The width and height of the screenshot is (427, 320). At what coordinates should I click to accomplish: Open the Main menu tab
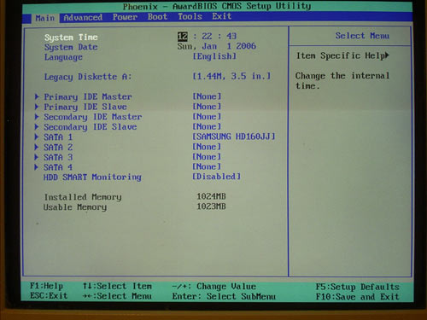pyautogui.click(x=44, y=18)
